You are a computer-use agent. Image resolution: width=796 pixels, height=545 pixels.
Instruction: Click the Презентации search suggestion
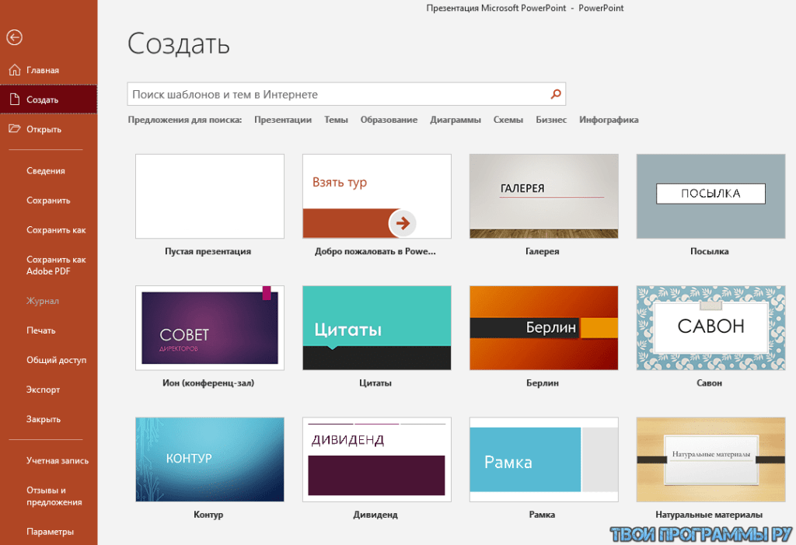(x=283, y=120)
